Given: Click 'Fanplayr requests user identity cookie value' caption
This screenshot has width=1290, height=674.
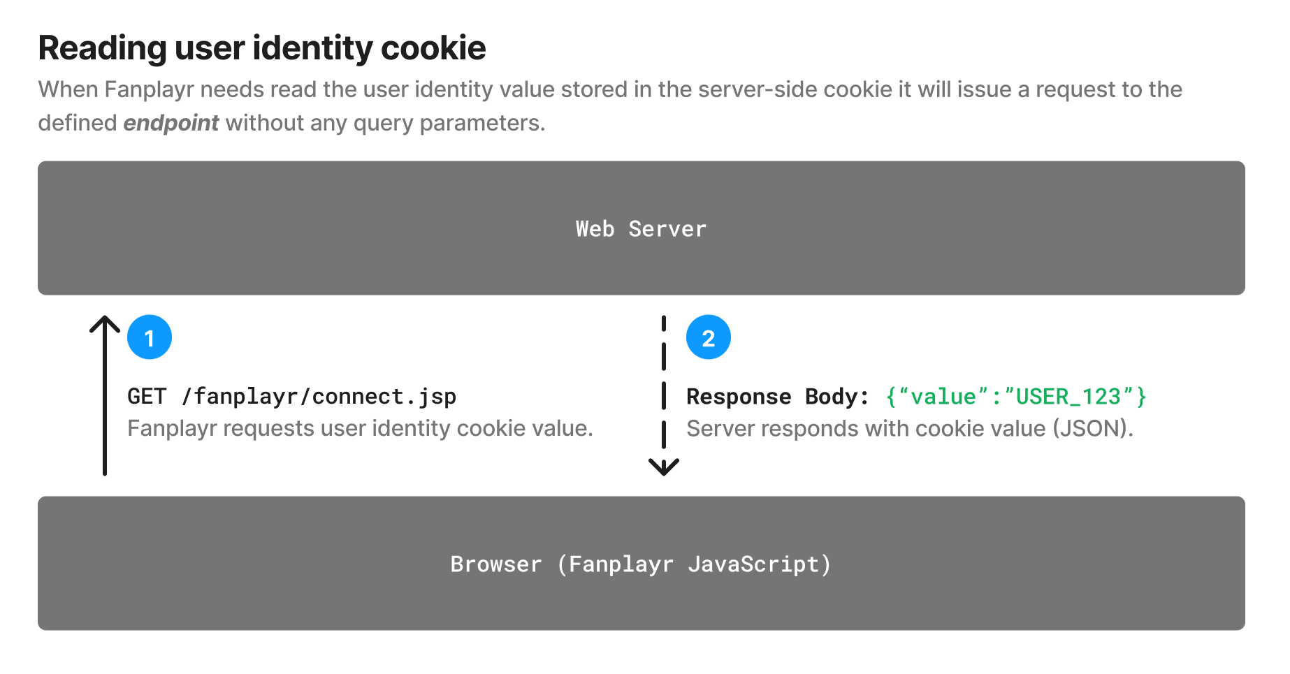Looking at the screenshot, I should tap(360, 428).
